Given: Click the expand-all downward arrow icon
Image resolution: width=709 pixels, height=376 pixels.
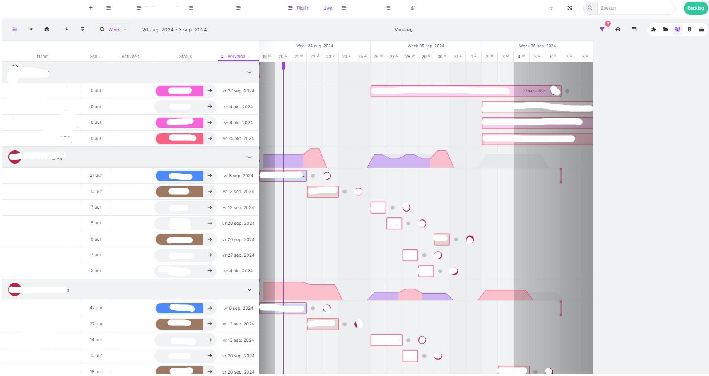Looking at the screenshot, I should coord(67,29).
